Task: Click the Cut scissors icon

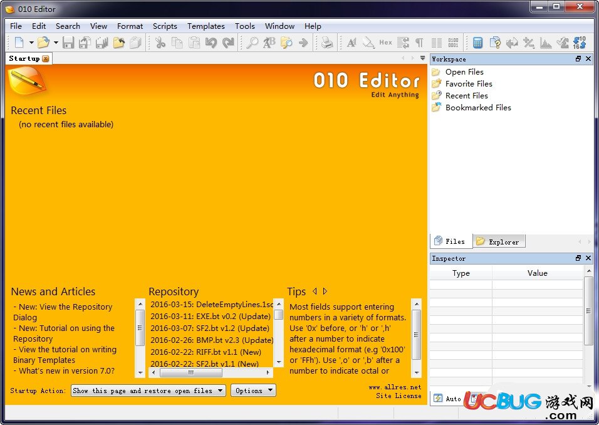Action: [160, 43]
